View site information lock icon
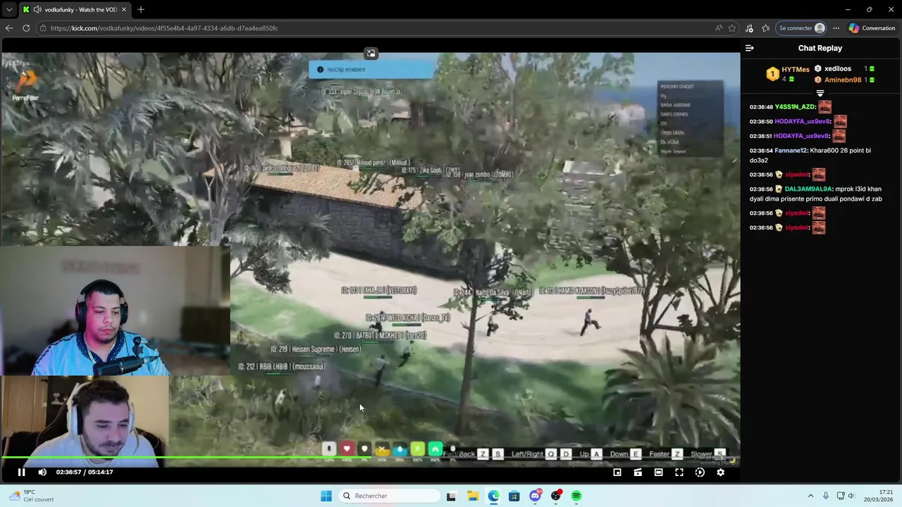Screen dimensions: 902x507 pos(43,28)
